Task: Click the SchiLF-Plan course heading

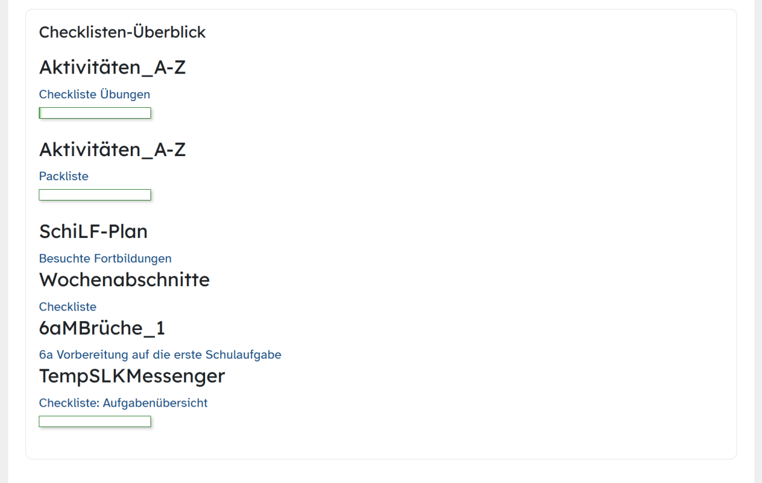Action: (x=93, y=232)
